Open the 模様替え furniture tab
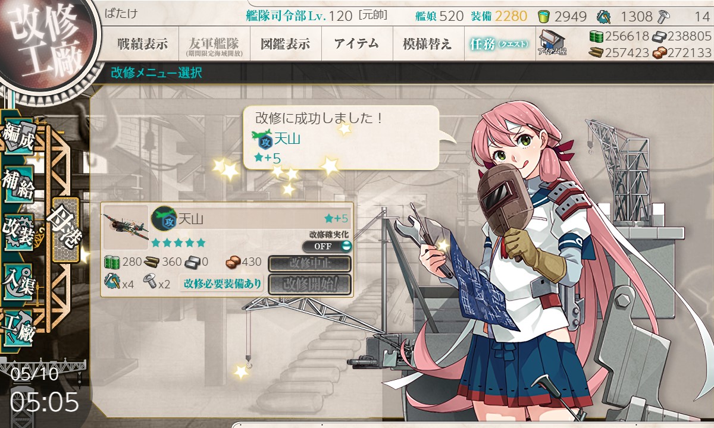 428,43
